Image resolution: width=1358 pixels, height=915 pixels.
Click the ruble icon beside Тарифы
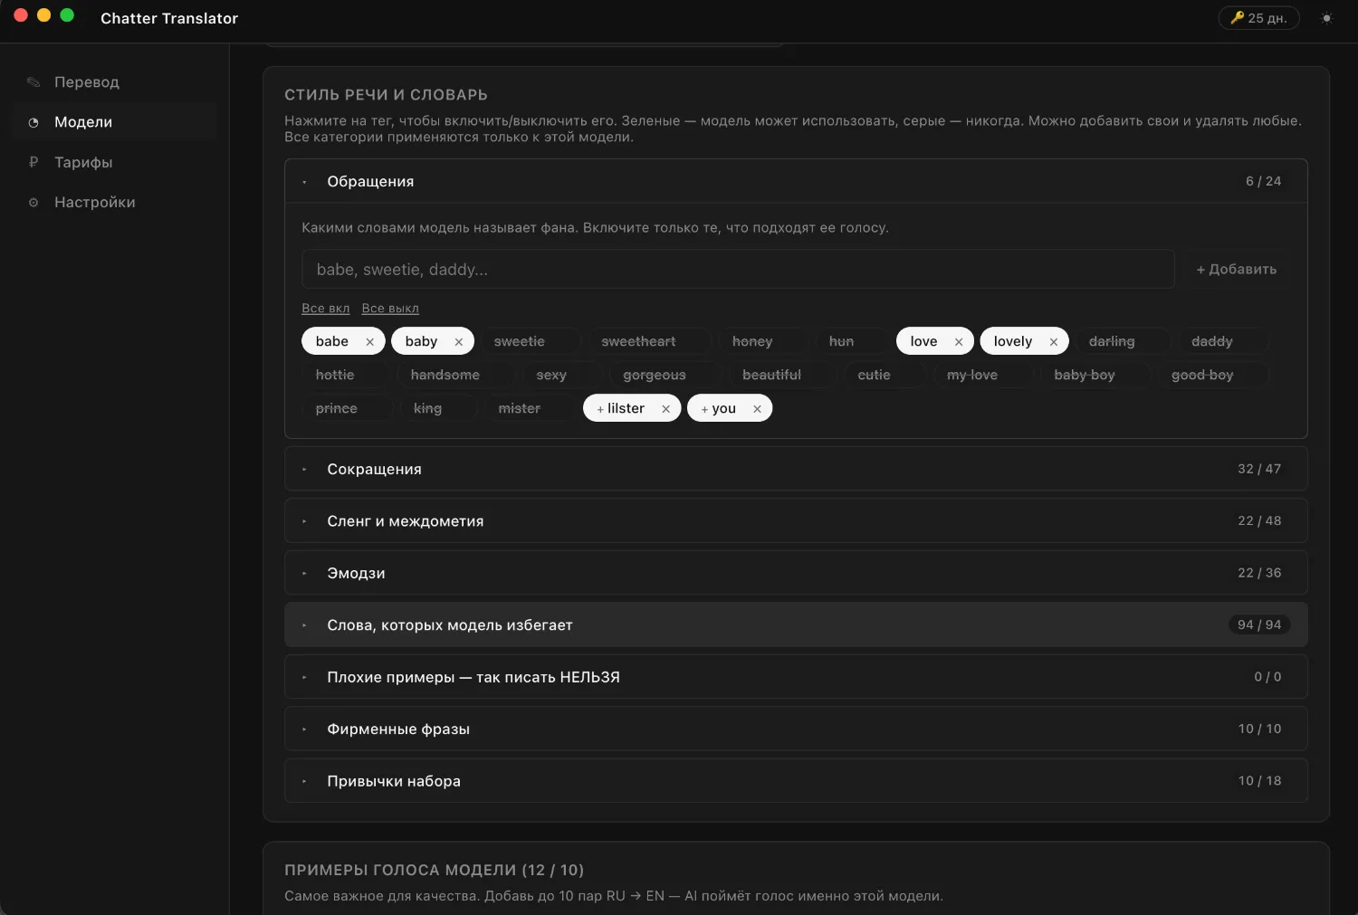[33, 162]
